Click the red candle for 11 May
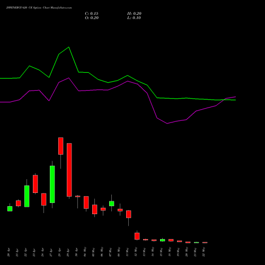The image size is (265, 265). pyautogui.click(x=129, y=214)
